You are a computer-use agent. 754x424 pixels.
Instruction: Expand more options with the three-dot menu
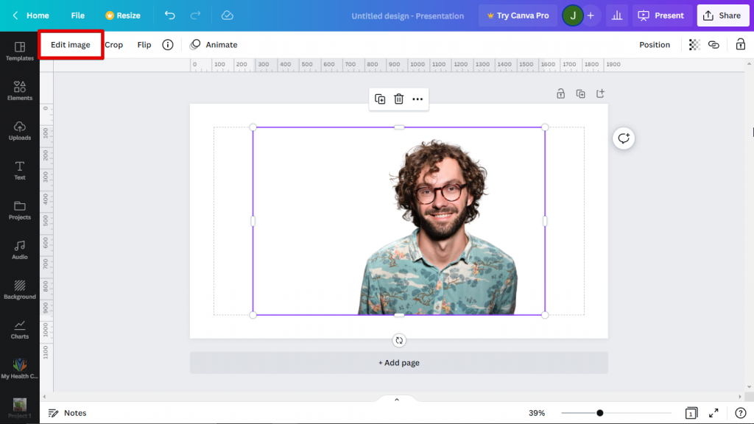pos(417,99)
